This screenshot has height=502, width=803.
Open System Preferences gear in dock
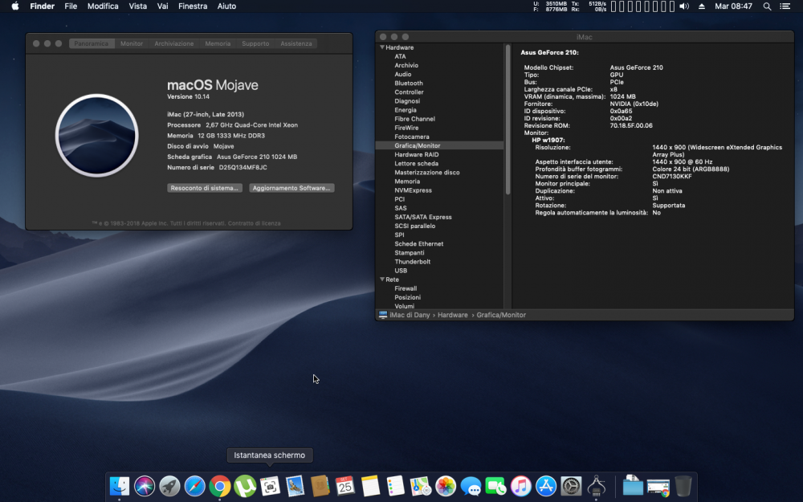(571, 486)
